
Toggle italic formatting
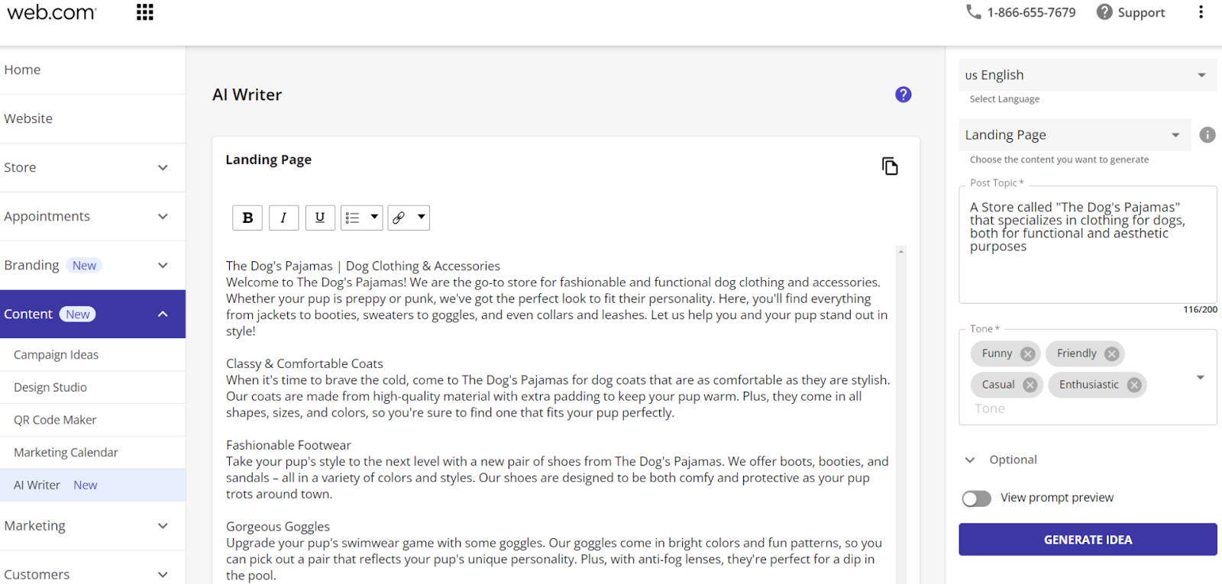283,218
